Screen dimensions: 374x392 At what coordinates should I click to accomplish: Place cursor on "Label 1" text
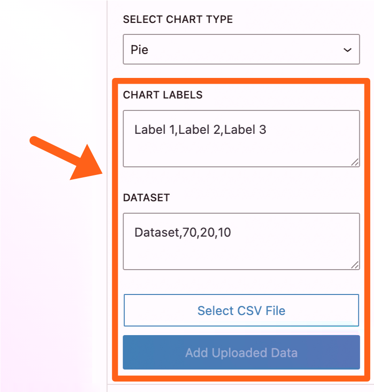tap(154, 130)
